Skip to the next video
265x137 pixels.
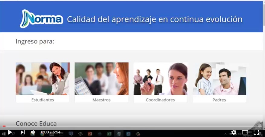coord(23,132)
